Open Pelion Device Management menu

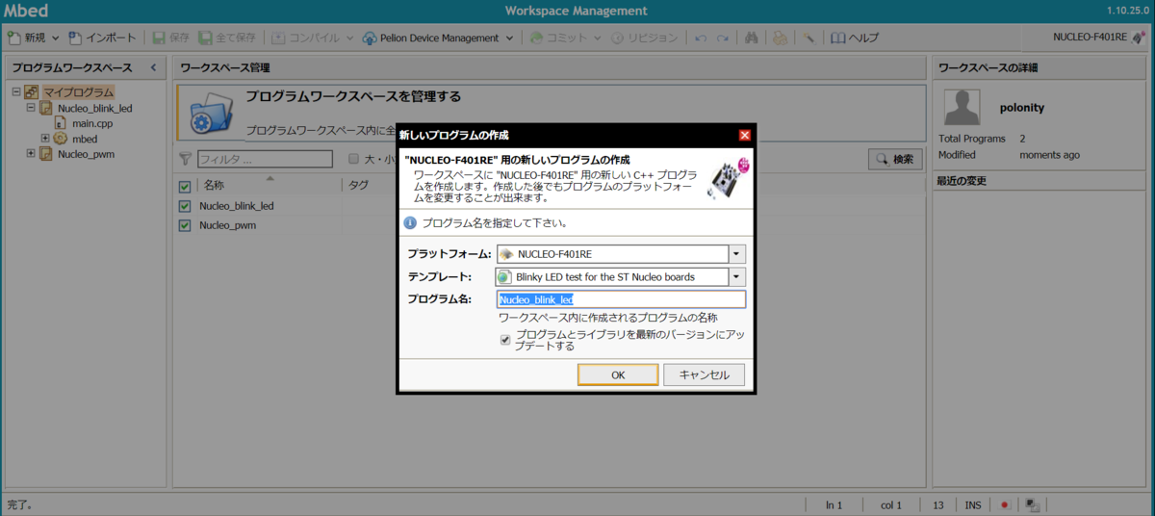pos(438,38)
